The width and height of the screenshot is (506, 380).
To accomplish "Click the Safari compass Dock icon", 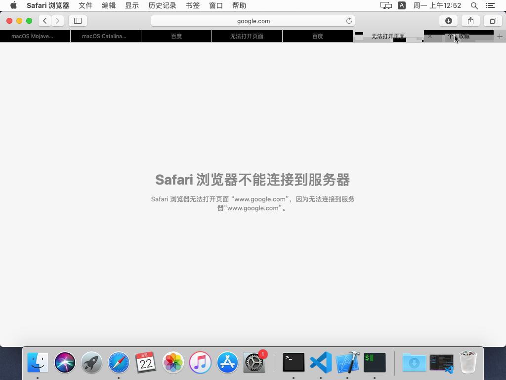I will [x=119, y=362].
